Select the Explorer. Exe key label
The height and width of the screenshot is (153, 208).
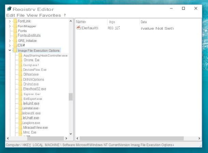[x=32, y=94]
